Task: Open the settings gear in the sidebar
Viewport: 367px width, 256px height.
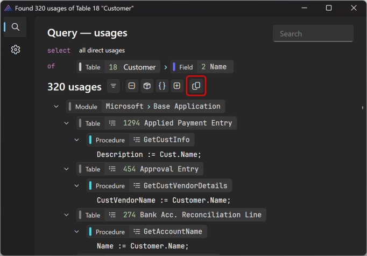Action: (16, 50)
